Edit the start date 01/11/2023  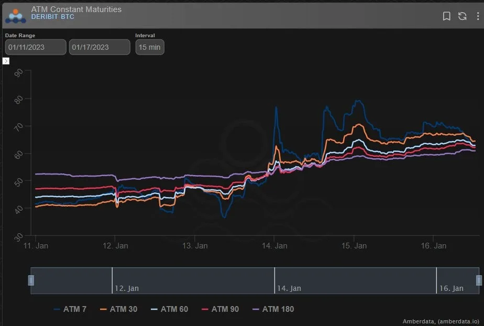coord(36,47)
